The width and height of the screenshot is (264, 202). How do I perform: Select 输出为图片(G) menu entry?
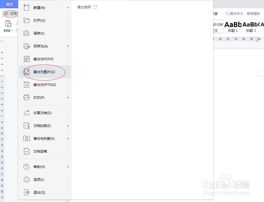tap(45, 72)
